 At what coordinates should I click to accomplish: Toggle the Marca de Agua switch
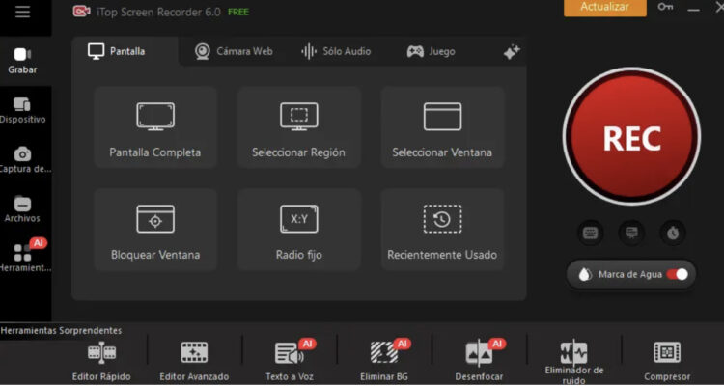pyautogui.click(x=678, y=274)
